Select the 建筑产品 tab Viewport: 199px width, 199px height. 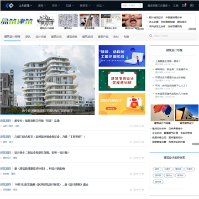[103, 36]
